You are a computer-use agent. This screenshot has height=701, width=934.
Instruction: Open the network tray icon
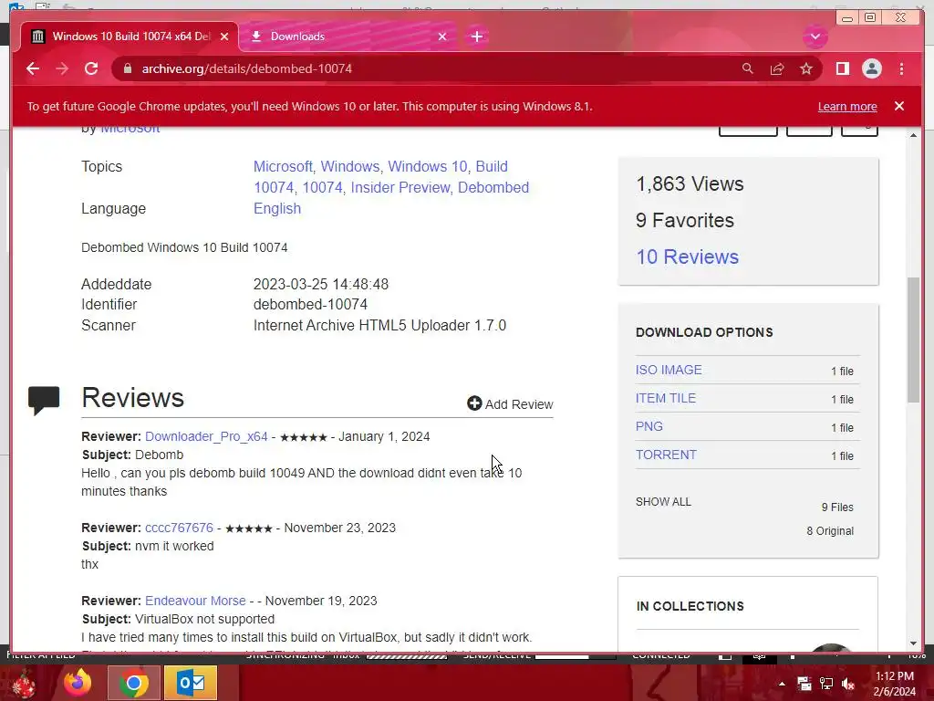pyautogui.click(x=826, y=684)
